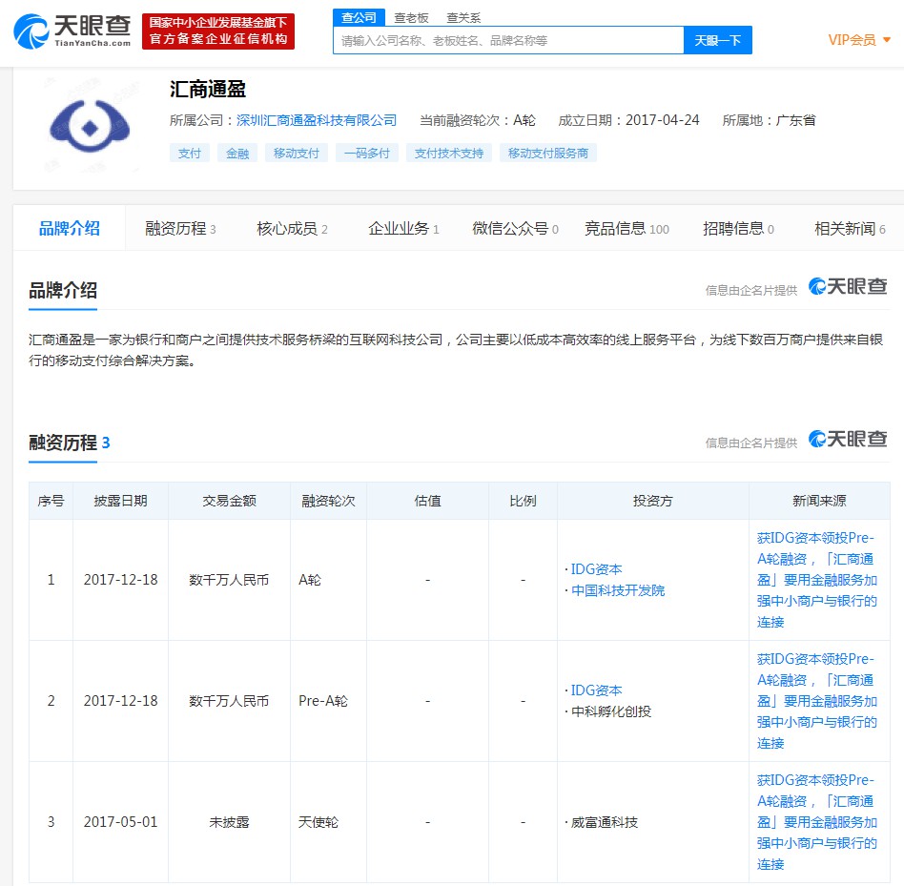Click the 新闻来源 column header
This screenshot has height=886, width=904.
(819, 501)
